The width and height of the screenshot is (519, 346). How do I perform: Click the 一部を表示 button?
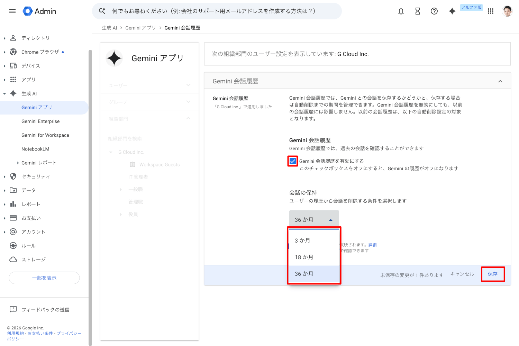click(44, 278)
